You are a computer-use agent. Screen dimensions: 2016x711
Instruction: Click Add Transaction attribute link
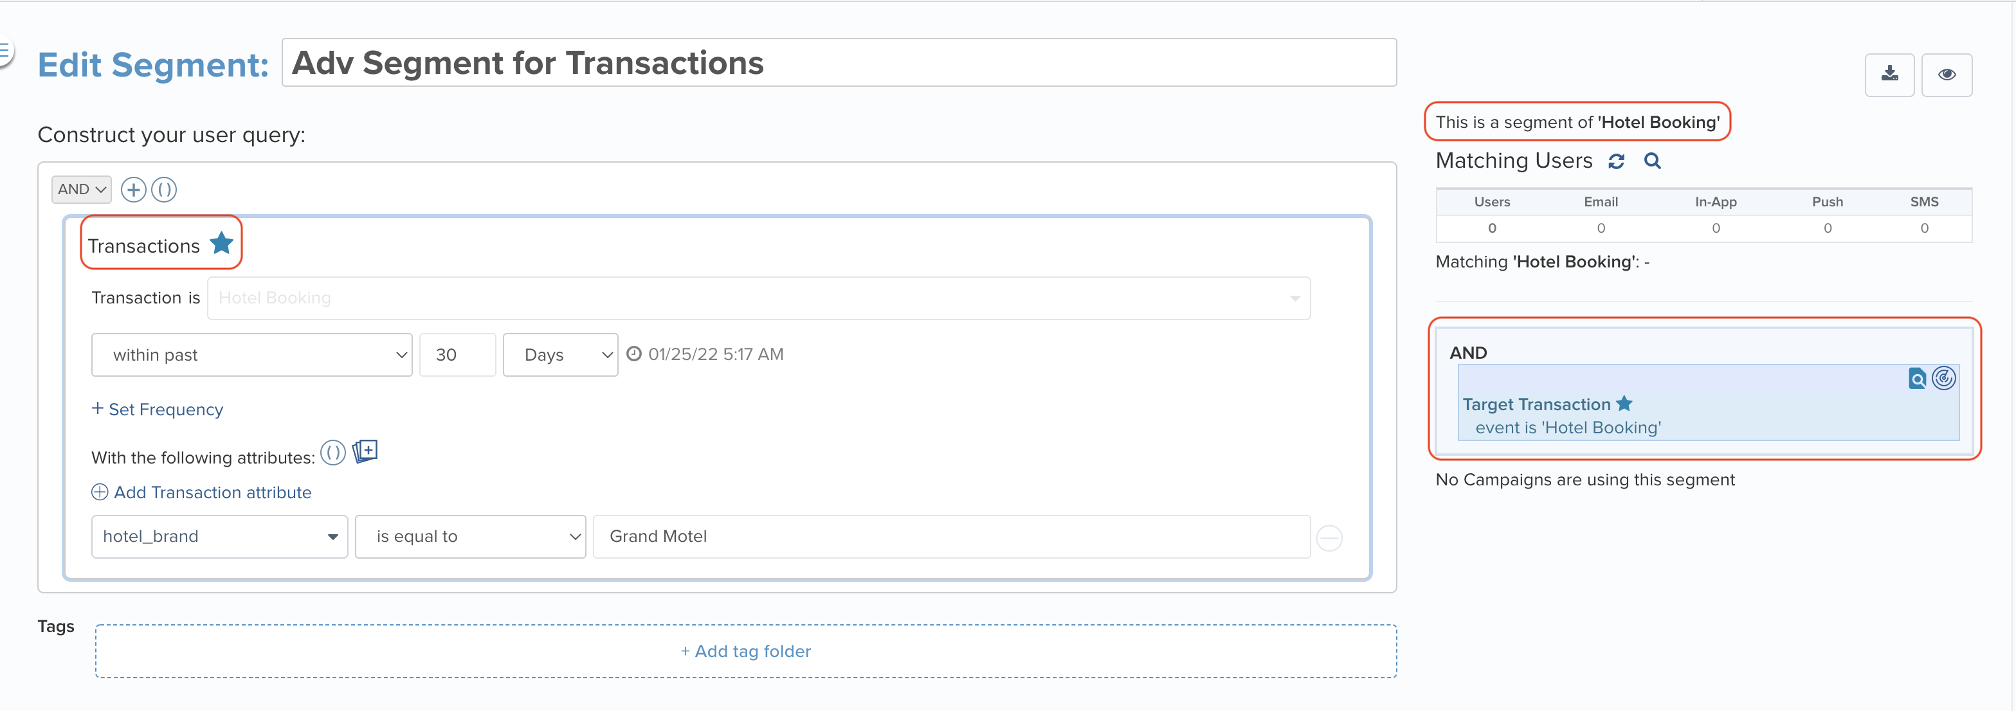click(201, 492)
